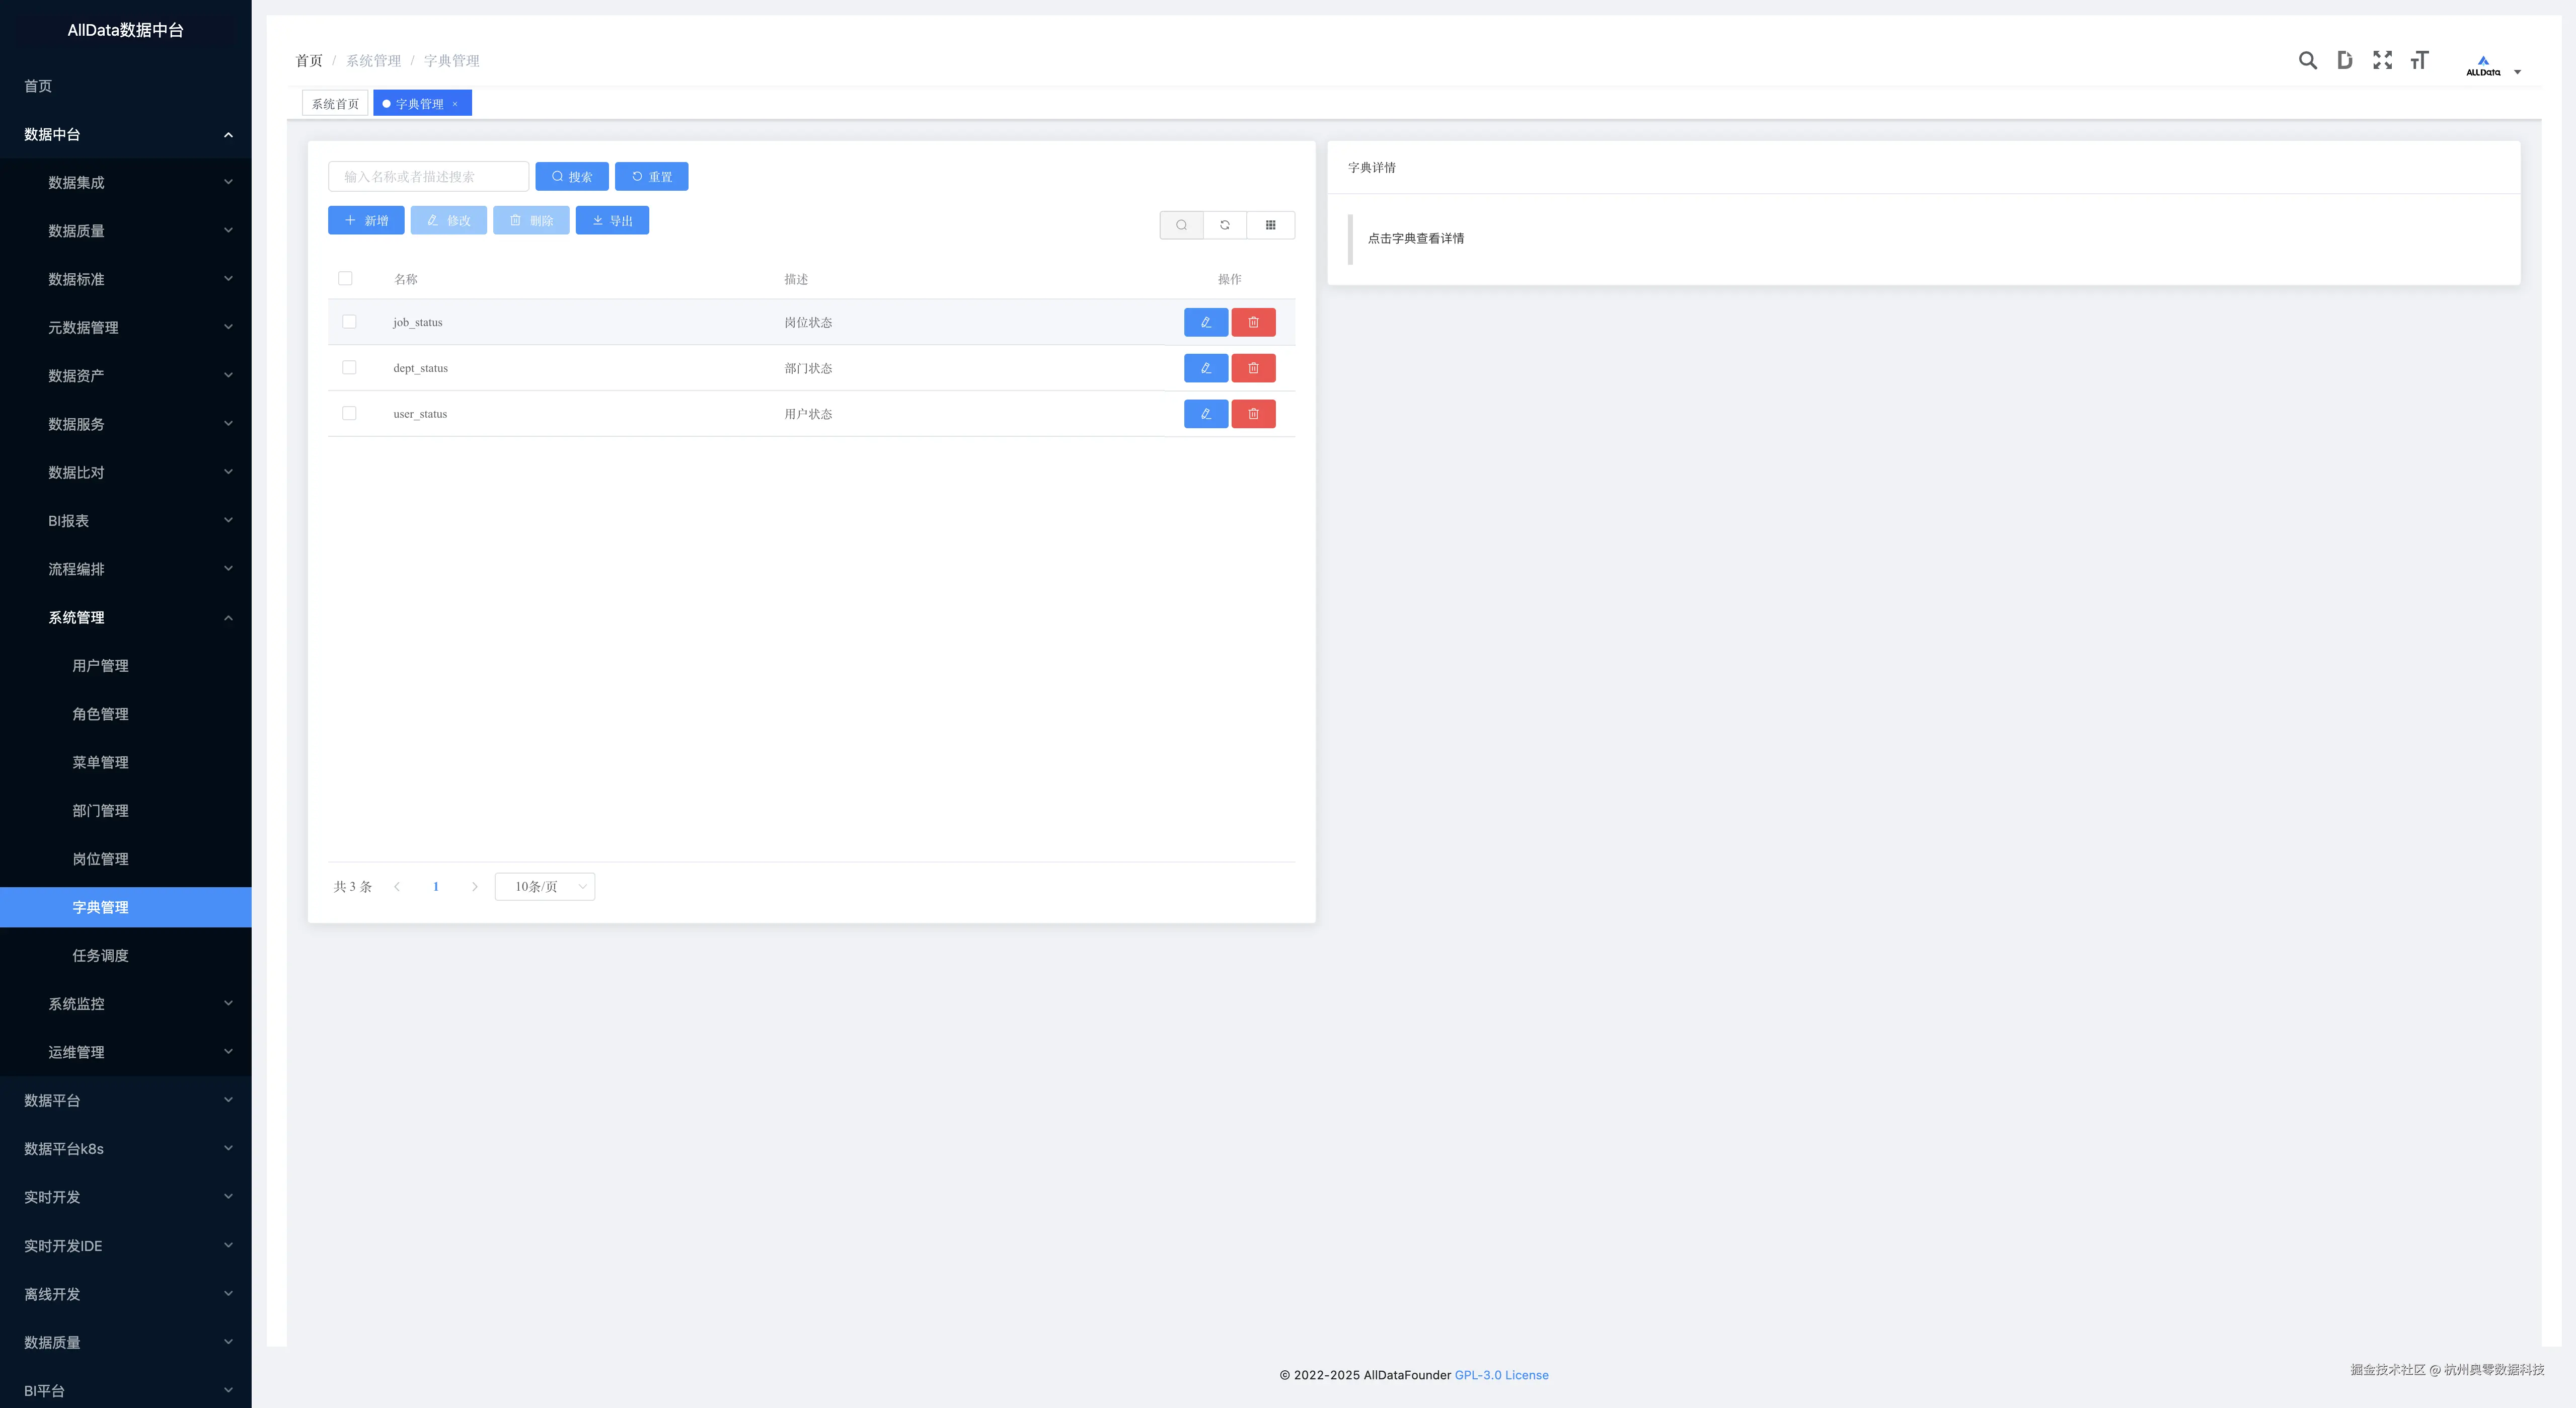Viewport: 2576px width, 1408px height.
Task: Expand the BI报表 submenu
Action: 126,521
